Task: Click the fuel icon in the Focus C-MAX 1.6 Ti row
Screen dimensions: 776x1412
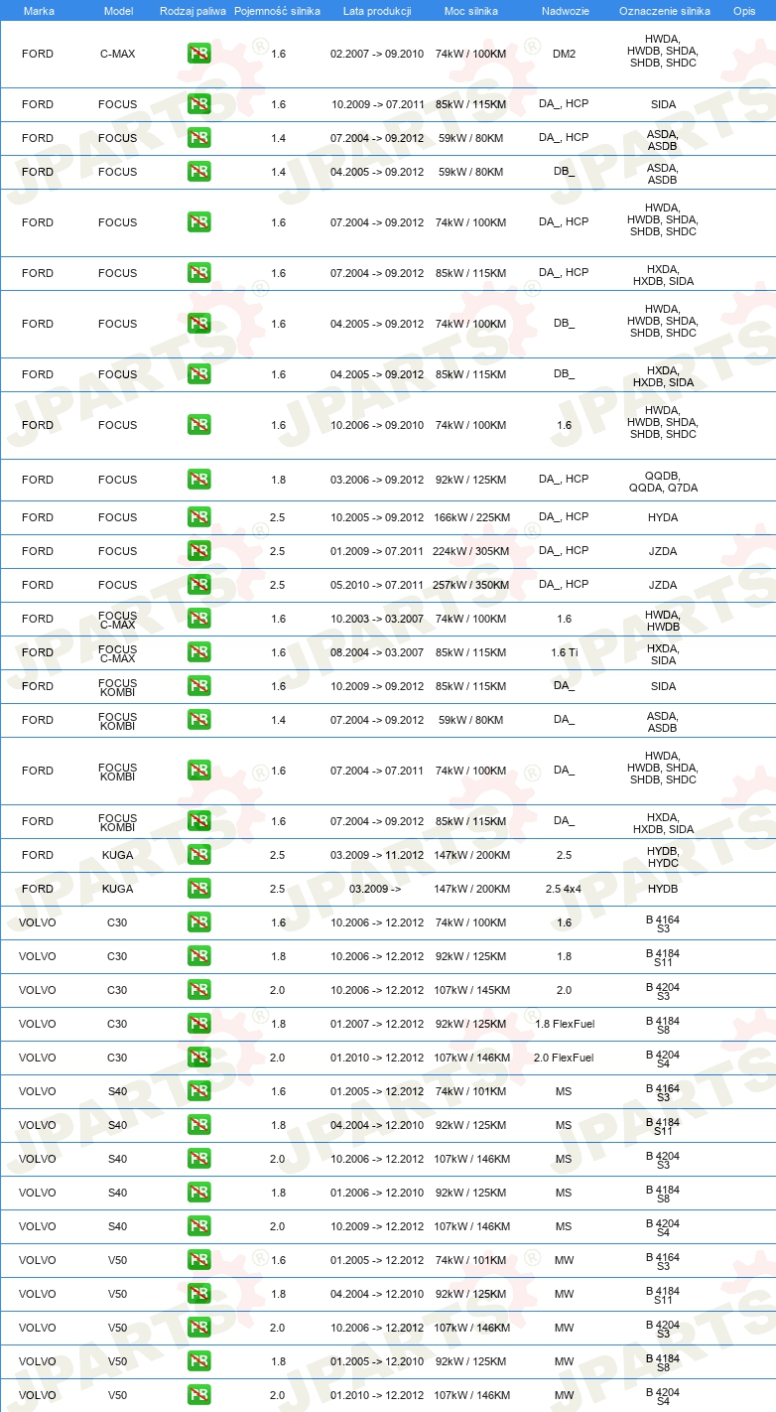Action: [198, 652]
